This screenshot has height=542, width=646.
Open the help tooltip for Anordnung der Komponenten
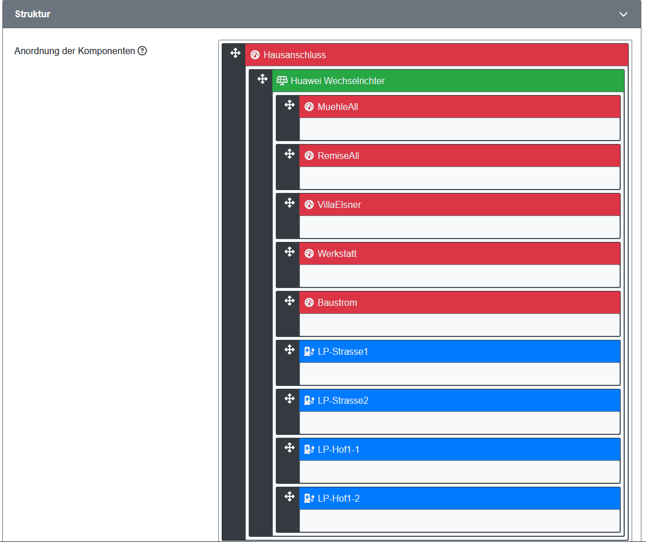pos(142,51)
